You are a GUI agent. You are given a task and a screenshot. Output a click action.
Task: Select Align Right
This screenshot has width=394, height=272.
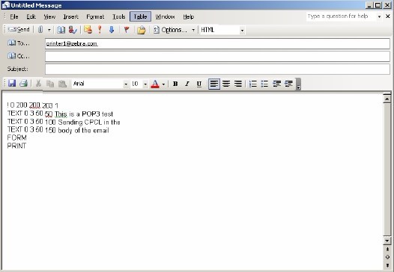pyautogui.click(x=238, y=84)
